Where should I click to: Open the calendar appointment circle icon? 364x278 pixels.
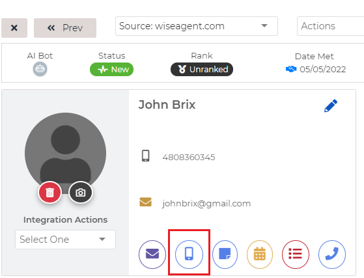click(260, 255)
